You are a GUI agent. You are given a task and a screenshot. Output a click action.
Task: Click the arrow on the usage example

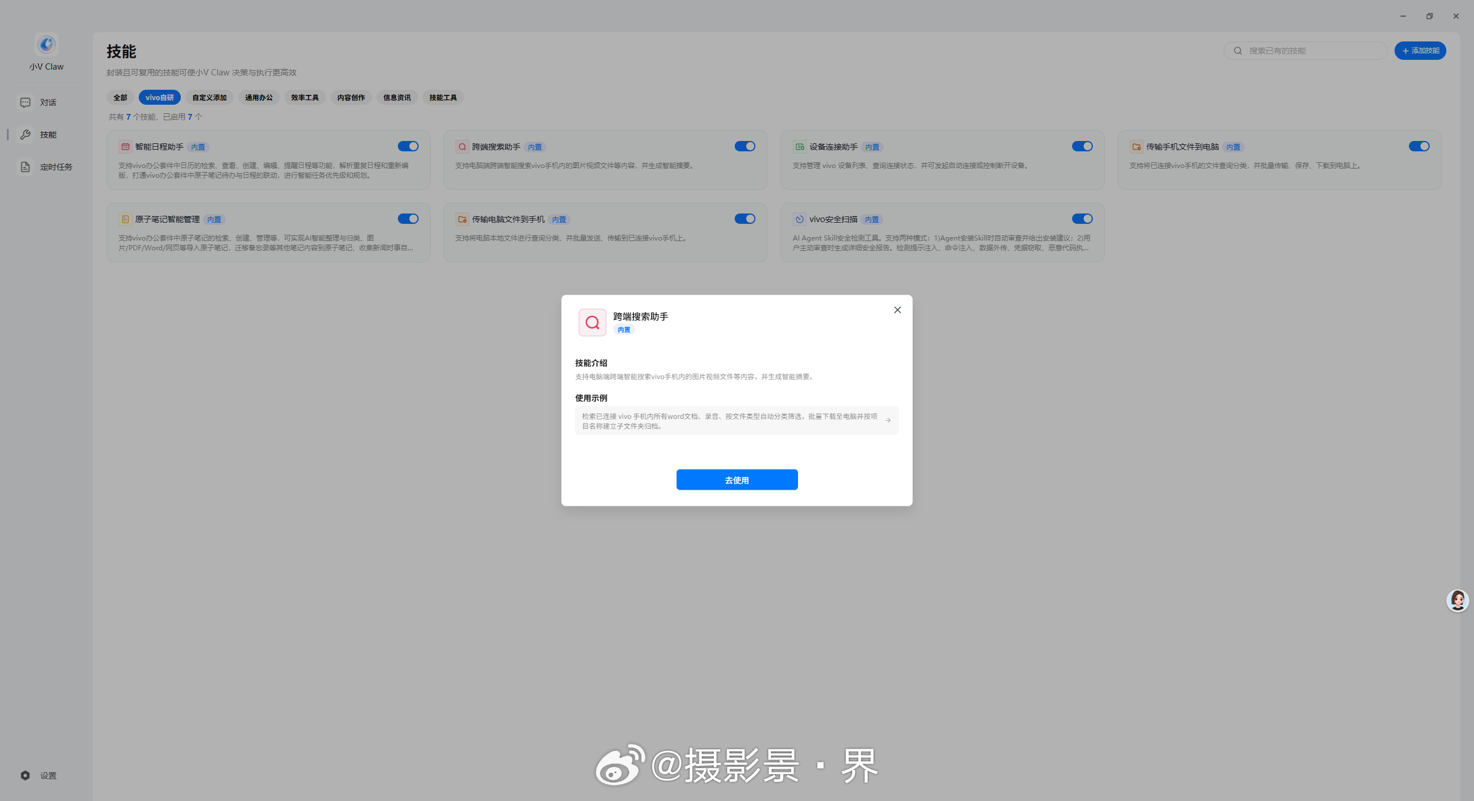click(888, 421)
